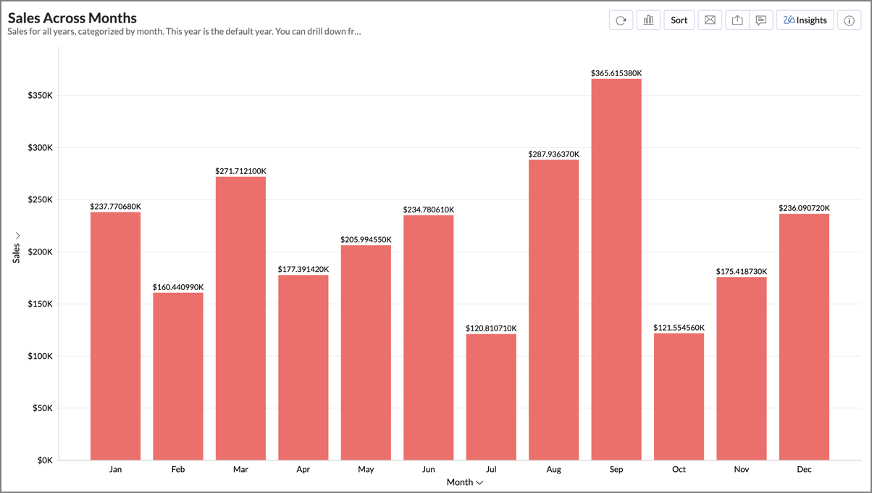Click the January sales bar
The height and width of the screenshot is (493, 872).
[115, 335]
